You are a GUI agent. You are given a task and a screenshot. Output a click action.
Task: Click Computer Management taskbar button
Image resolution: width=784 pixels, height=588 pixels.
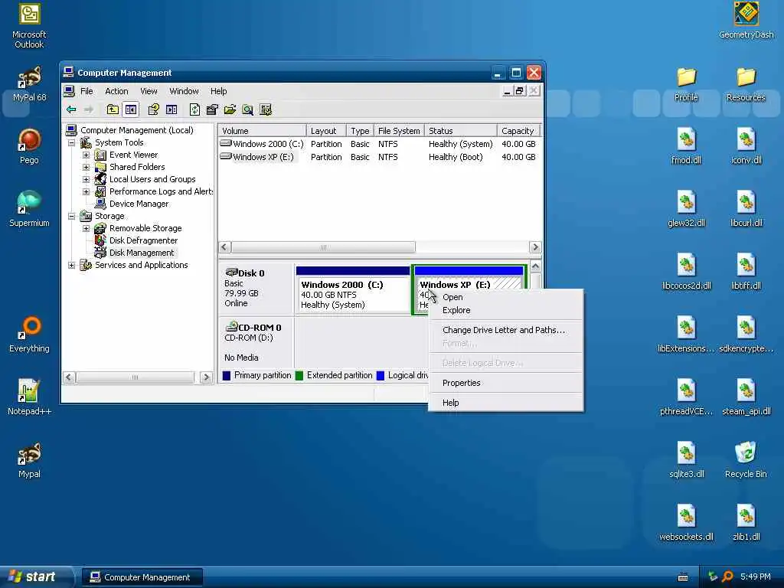click(x=142, y=577)
